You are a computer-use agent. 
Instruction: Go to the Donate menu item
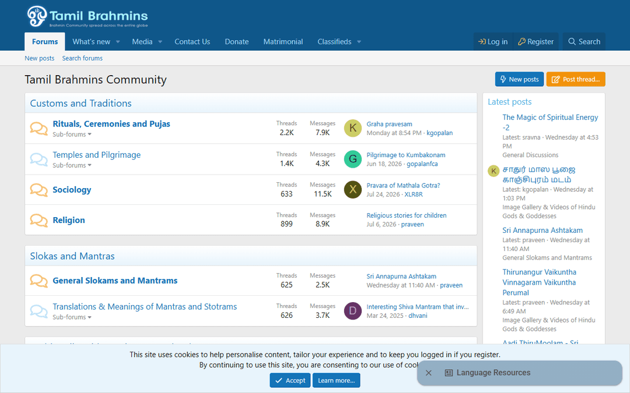tap(237, 42)
